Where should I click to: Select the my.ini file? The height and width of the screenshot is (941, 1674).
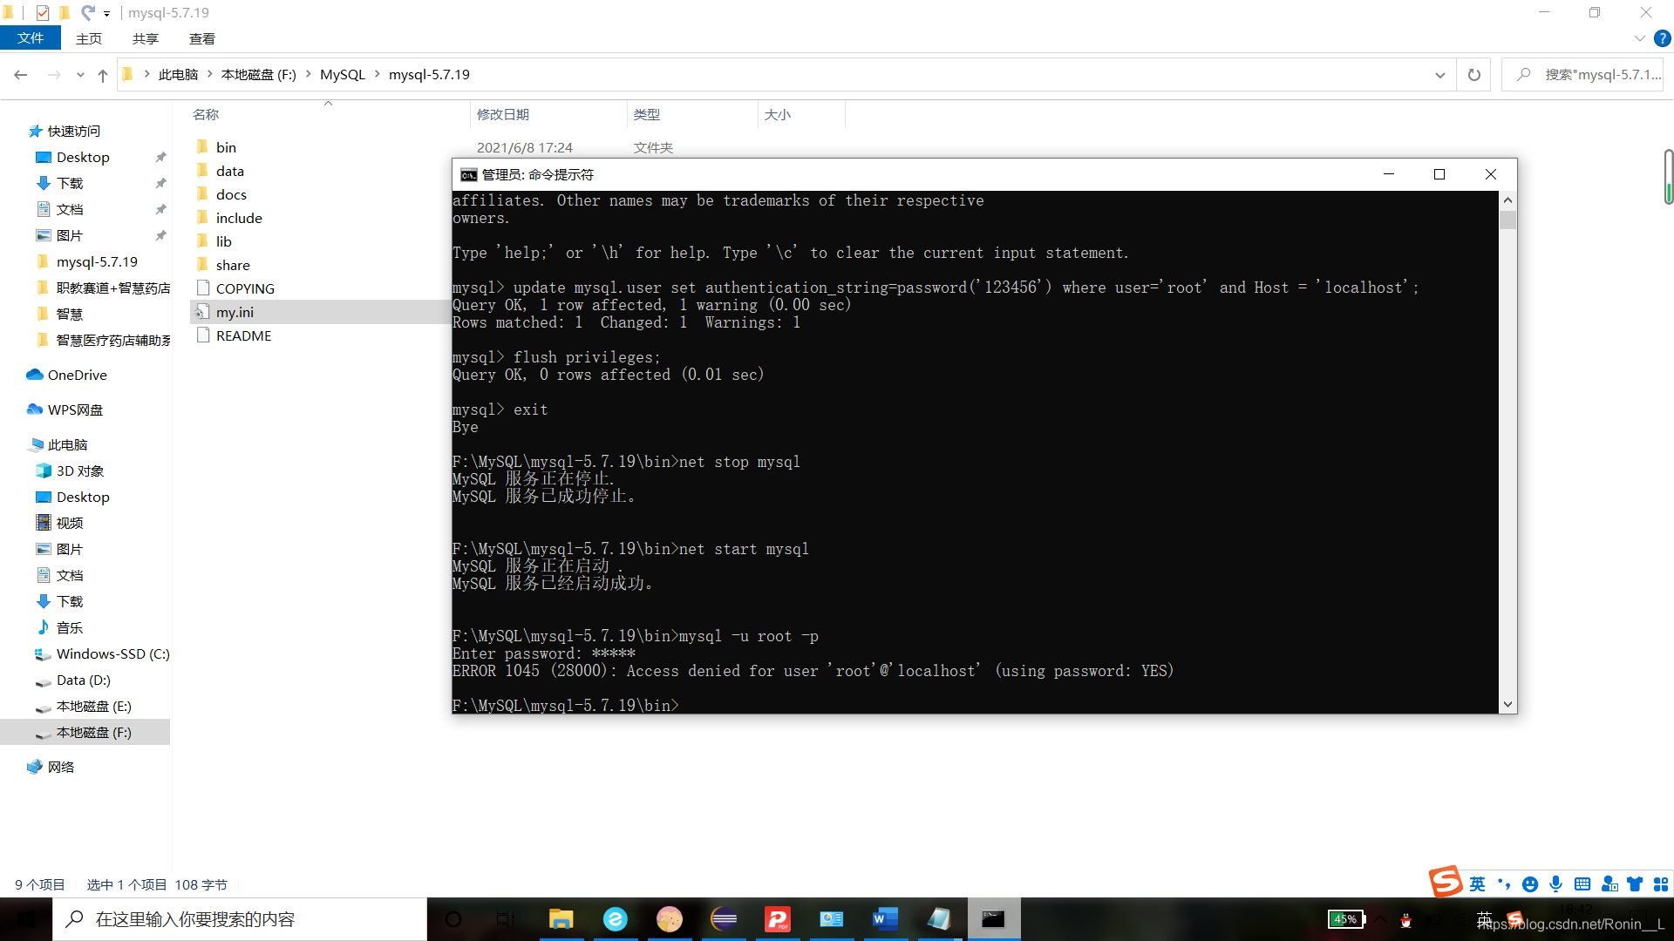(x=235, y=312)
